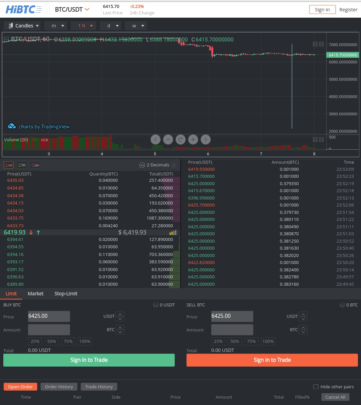This screenshot has height=405, width=361.
Task: Show the Trade History tab
Action: pos(99,387)
